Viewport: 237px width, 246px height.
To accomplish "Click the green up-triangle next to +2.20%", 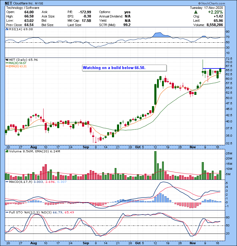I will tap(196, 12).
